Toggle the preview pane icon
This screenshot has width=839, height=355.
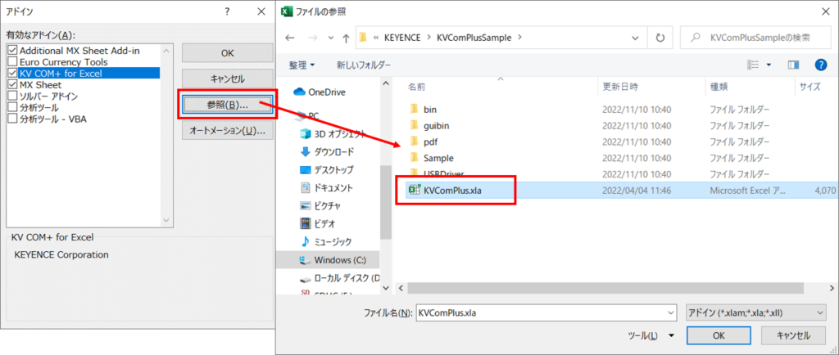point(793,65)
